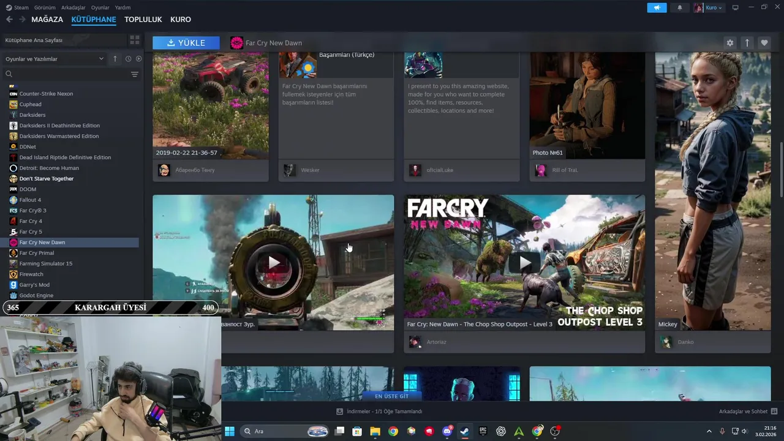Screen dimensions: 784x441
Task: Open ChatGPT app from the taskbar
Action: [501, 431]
